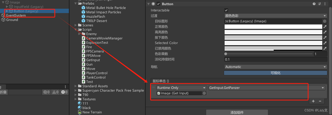
Task: Select the TankControl script icon
Action: coord(84,77)
